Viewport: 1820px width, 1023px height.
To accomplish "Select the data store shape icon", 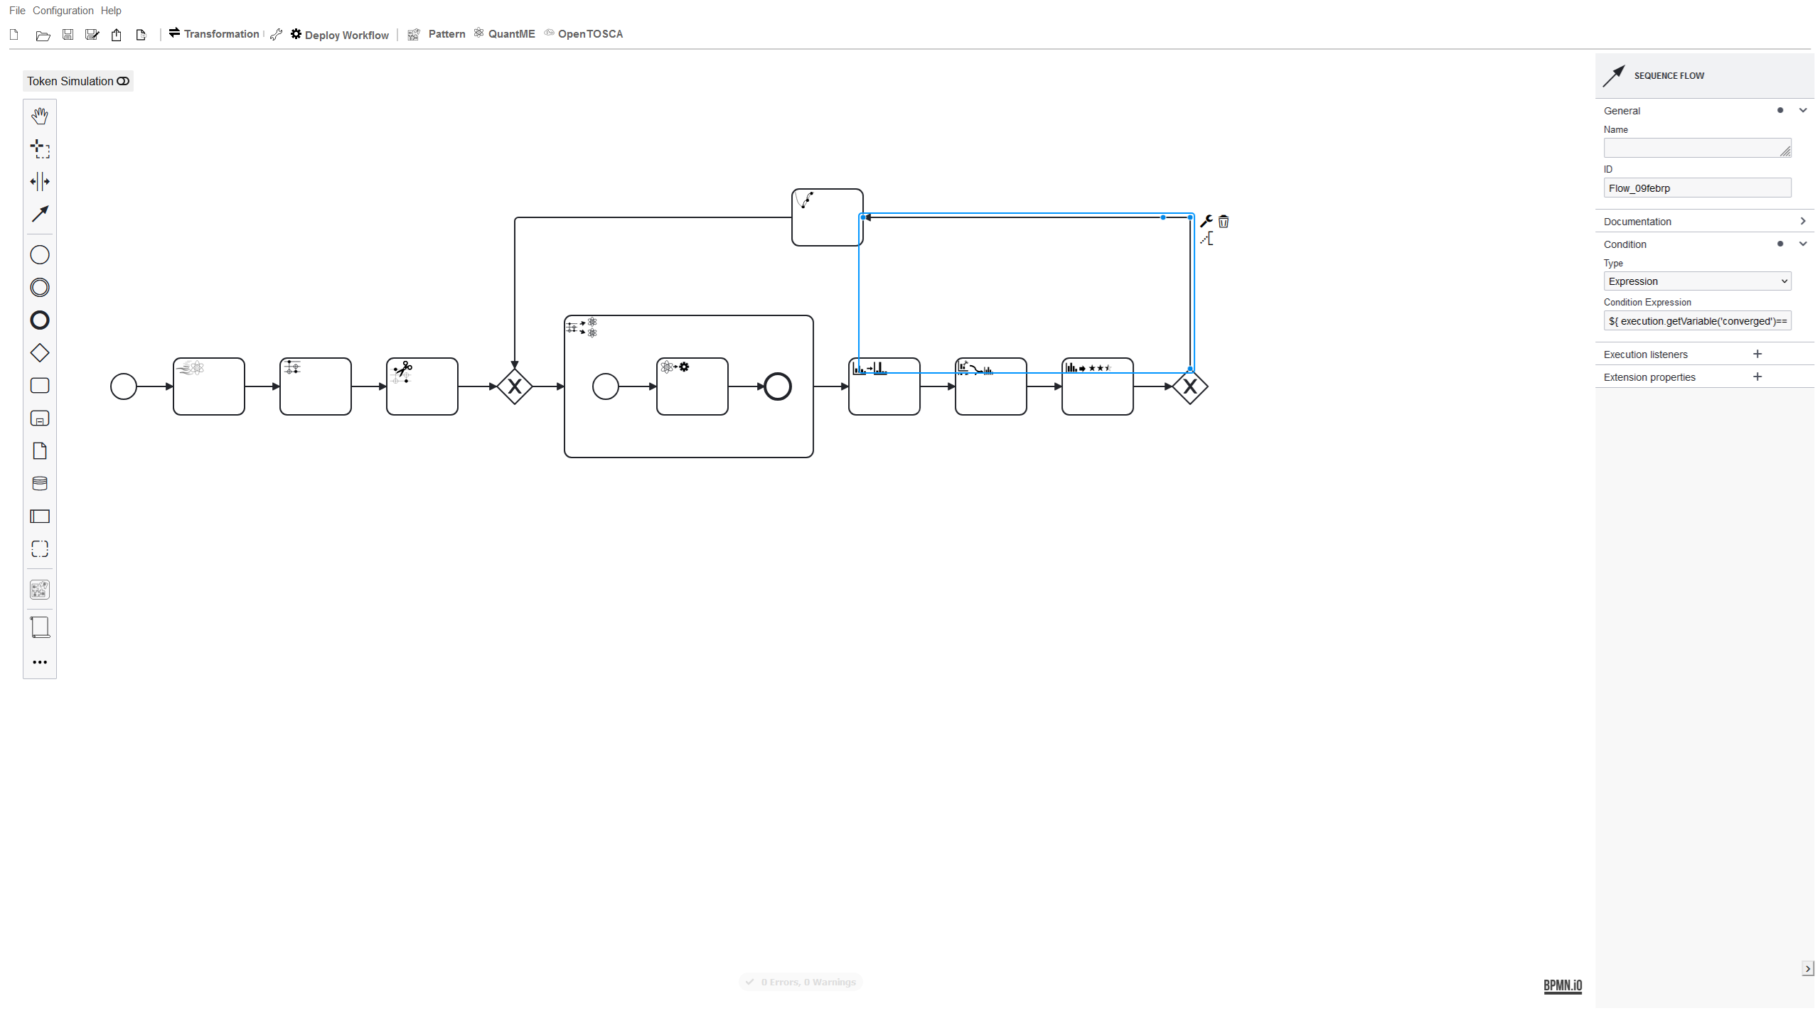I will tap(40, 483).
